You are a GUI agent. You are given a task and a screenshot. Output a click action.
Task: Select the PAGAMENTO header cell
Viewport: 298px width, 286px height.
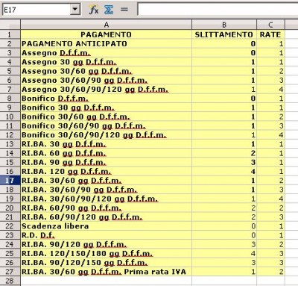coord(107,34)
